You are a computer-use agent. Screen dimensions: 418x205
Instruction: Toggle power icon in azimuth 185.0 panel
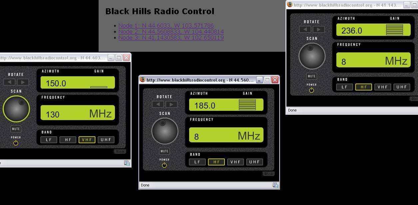(164, 165)
